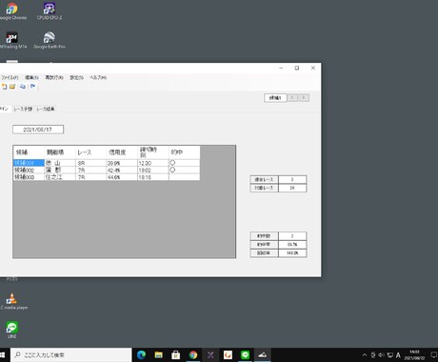The height and width of the screenshot is (362, 438).
Task: Click the 締切時刻 column header
Action: pyautogui.click(x=152, y=152)
